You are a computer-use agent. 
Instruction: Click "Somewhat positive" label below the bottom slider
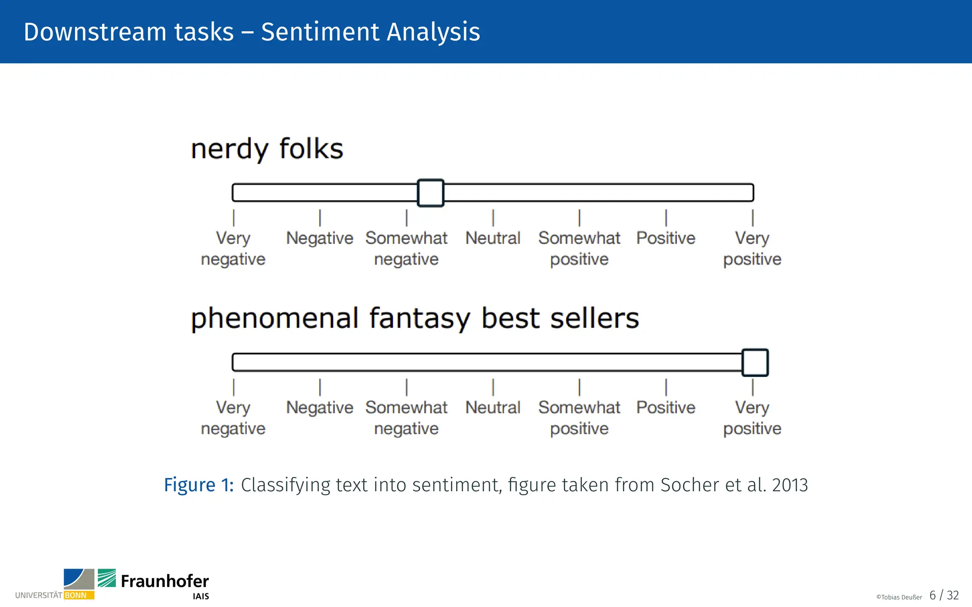point(579,418)
